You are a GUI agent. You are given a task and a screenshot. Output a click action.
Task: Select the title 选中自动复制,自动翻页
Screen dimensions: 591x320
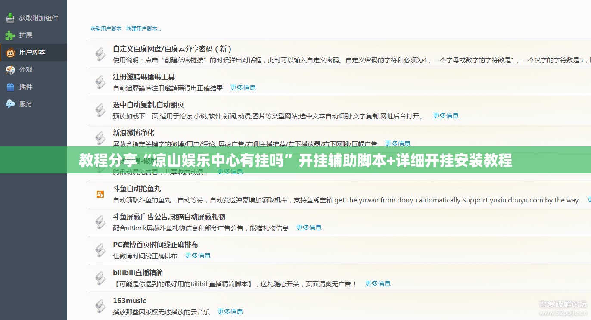pos(149,105)
